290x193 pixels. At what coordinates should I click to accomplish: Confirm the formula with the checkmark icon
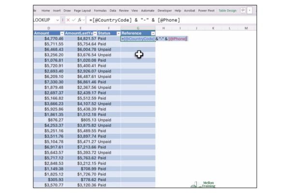pos(73,20)
